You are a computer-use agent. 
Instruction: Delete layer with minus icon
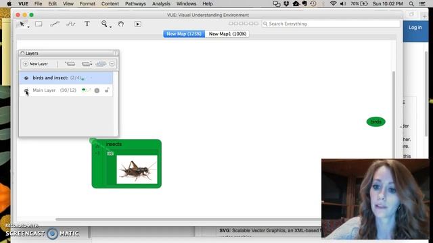tap(112, 64)
